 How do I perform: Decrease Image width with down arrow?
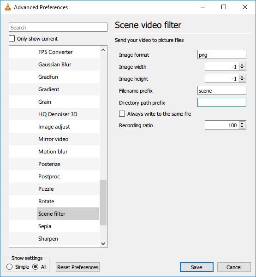coord(242,68)
